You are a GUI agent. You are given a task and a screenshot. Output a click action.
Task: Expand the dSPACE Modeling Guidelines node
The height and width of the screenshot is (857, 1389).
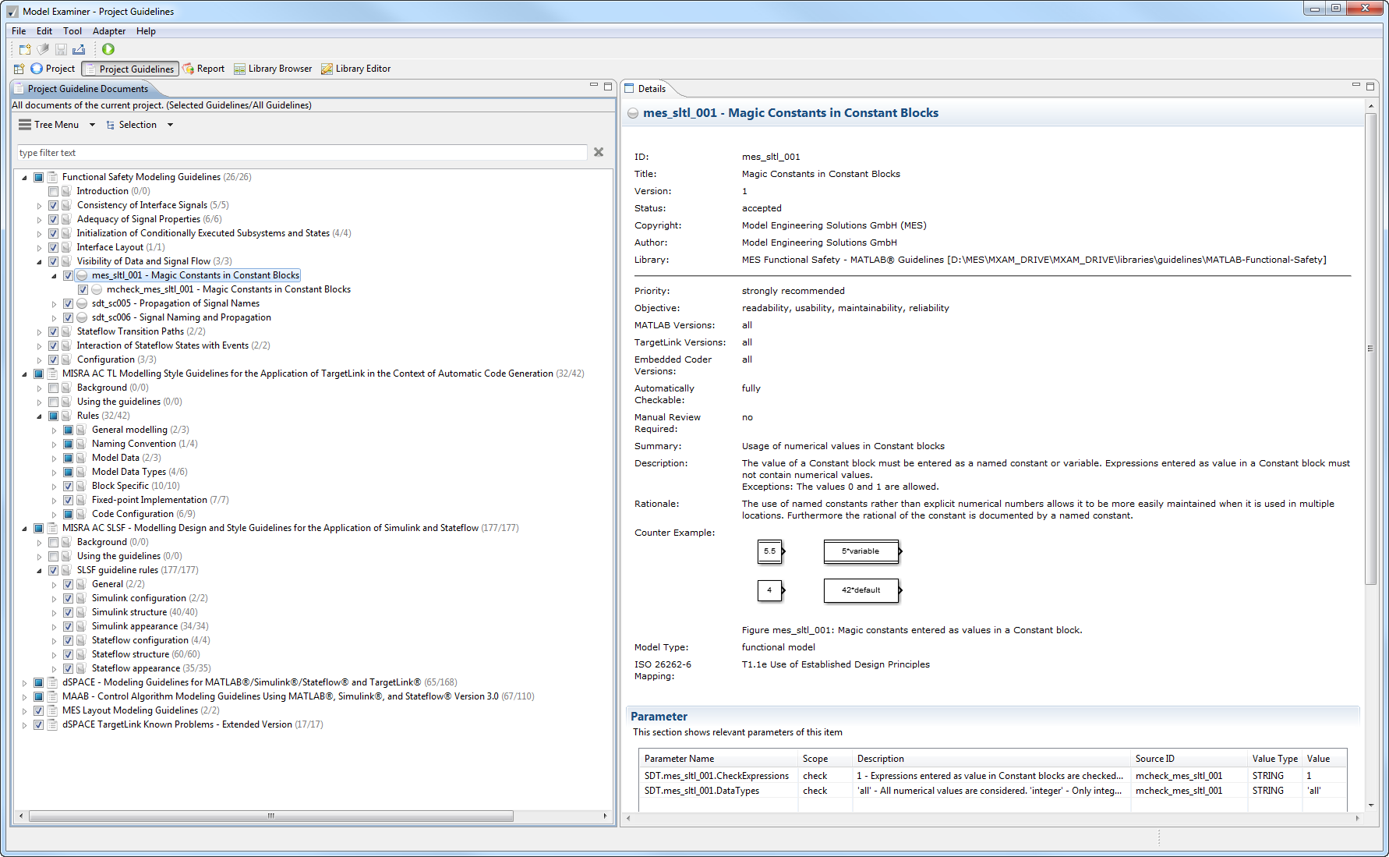pyautogui.click(x=24, y=682)
